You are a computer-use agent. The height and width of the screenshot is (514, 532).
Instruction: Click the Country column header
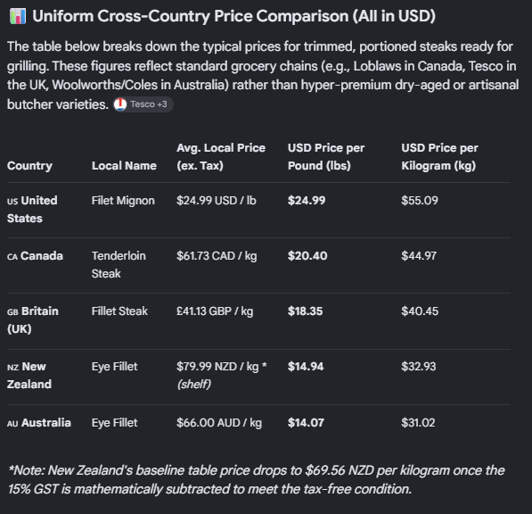(x=30, y=166)
